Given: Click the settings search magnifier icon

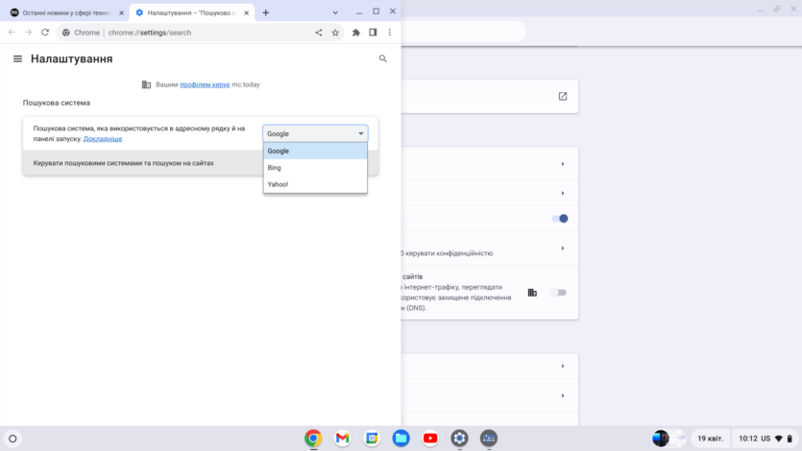Looking at the screenshot, I should [382, 59].
